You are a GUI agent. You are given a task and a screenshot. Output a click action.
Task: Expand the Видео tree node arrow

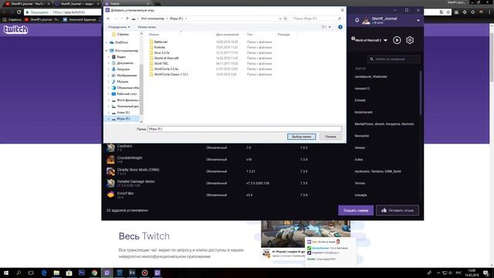click(109, 56)
